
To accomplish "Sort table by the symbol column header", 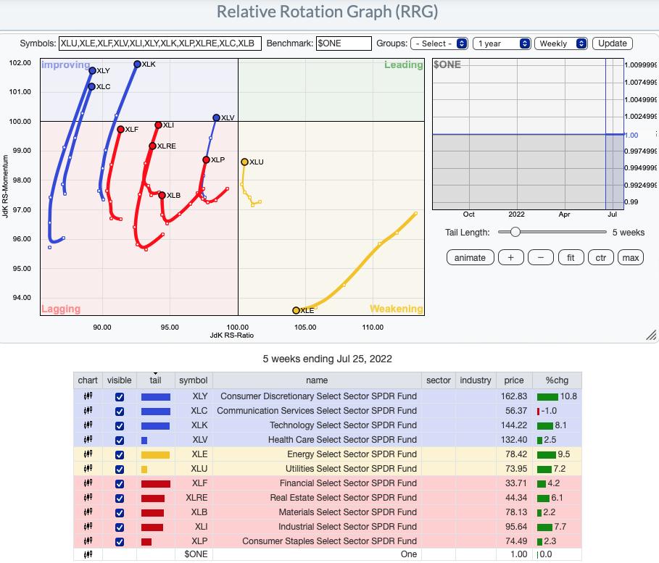I will (x=194, y=380).
